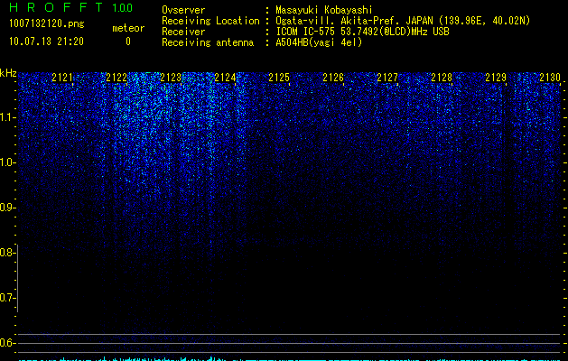
Task: Click the 2125 time marker
Action: tap(279, 78)
